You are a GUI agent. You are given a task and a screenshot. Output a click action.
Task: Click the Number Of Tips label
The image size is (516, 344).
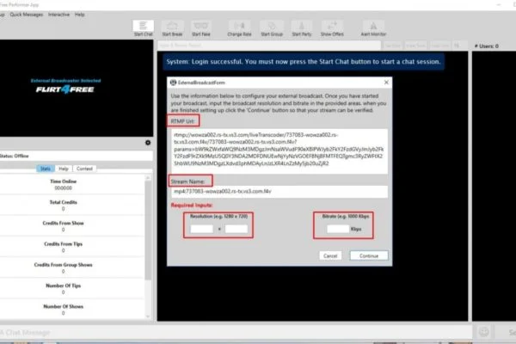[x=63, y=286]
